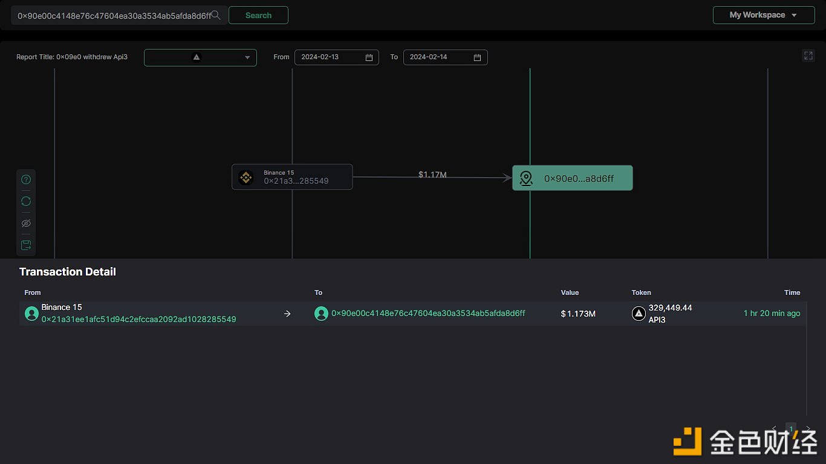This screenshot has width=826, height=464.
Task: Select the green 0x90e0...a8d6ff node
Action: click(572, 178)
